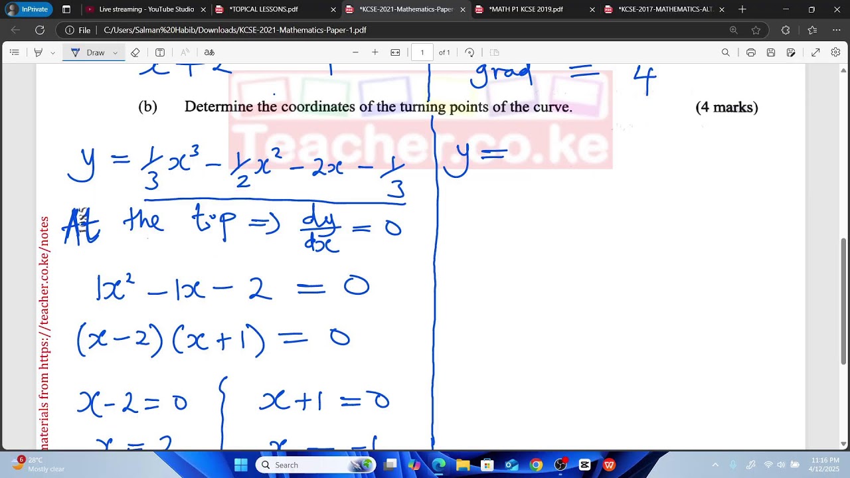Screen dimensions: 850x478
Task: Open the Tab actions menu icon
Action: (x=66, y=9)
